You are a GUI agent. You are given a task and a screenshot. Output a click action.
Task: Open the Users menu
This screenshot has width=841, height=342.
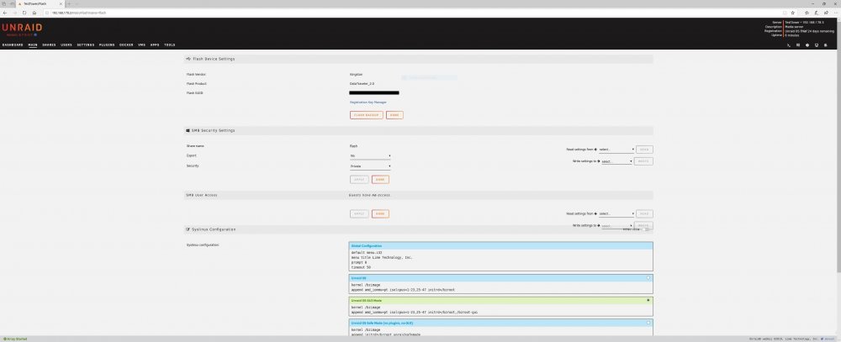pos(66,45)
